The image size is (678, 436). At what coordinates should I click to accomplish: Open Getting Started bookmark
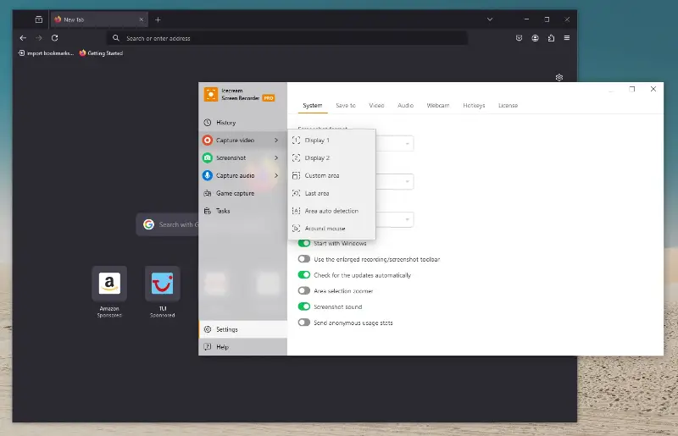pos(101,53)
